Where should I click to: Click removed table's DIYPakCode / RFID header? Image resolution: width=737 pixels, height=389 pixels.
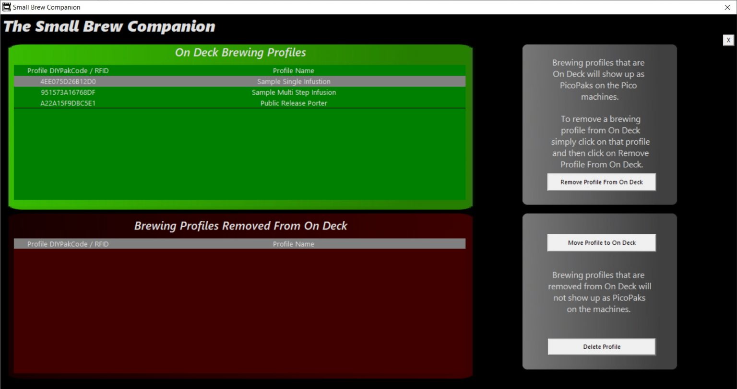pyautogui.click(x=68, y=244)
